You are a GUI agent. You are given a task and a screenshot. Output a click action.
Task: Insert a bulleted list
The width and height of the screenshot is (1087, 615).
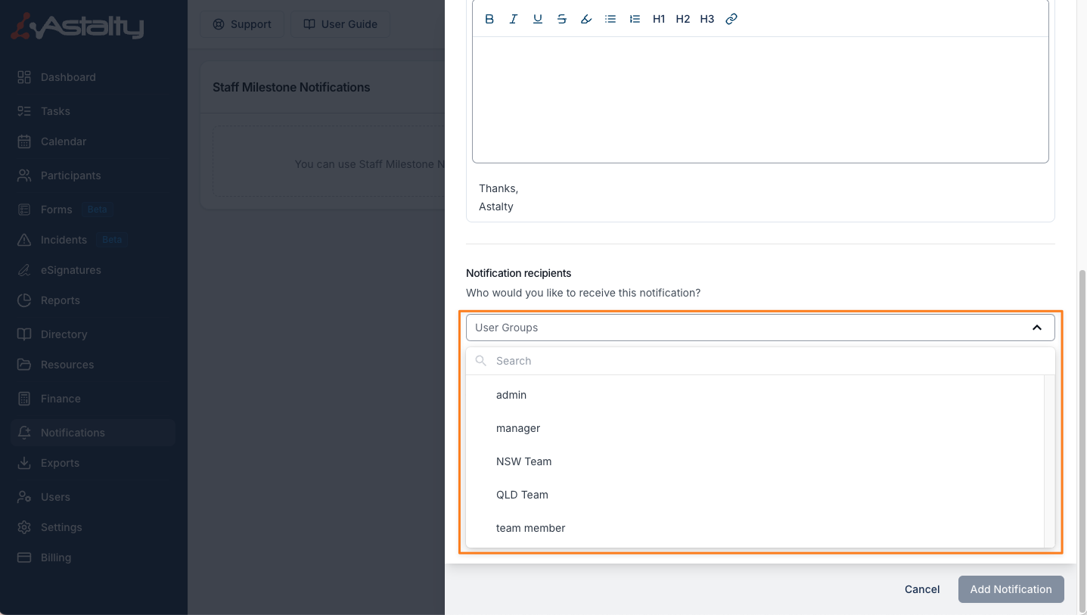(610, 19)
